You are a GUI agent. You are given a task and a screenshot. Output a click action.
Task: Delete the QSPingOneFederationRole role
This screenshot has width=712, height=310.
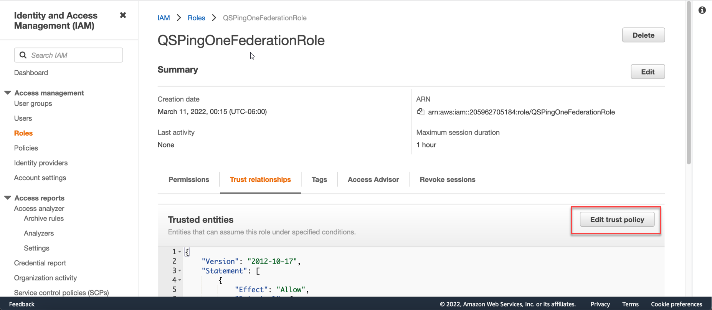pos(644,35)
